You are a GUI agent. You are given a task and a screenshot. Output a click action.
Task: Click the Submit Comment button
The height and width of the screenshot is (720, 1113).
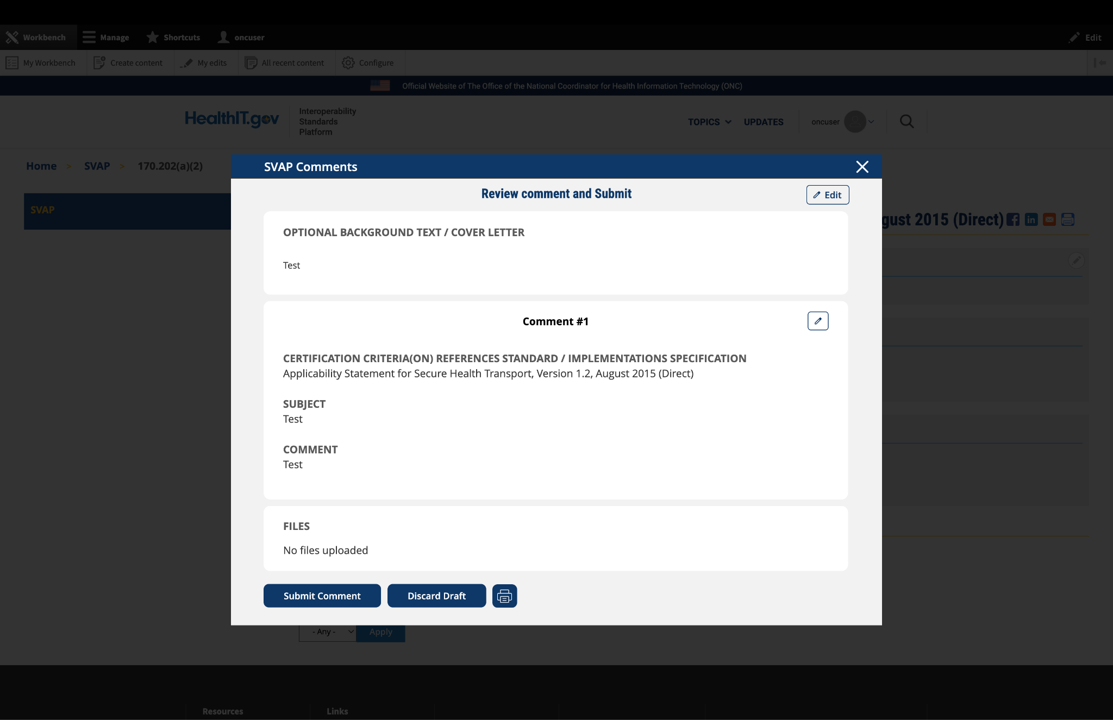322,596
